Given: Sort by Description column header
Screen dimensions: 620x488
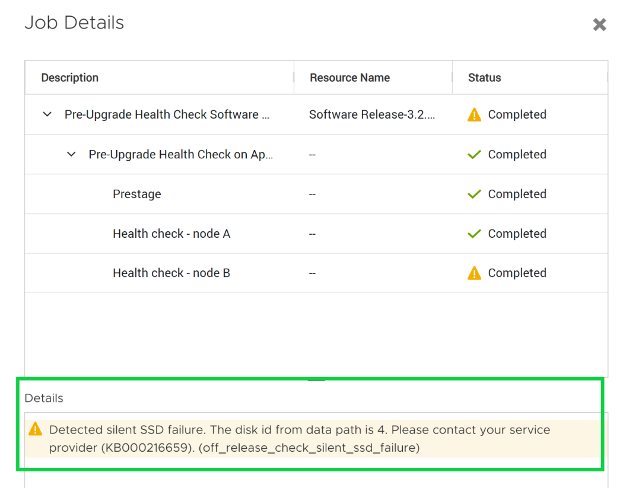Looking at the screenshot, I should (70, 78).
